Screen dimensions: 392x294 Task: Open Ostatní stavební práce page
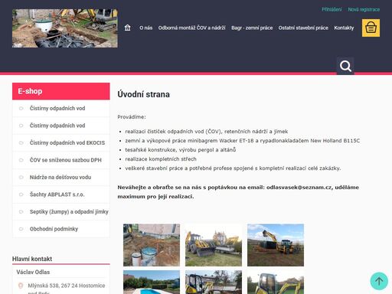point(303,28)
